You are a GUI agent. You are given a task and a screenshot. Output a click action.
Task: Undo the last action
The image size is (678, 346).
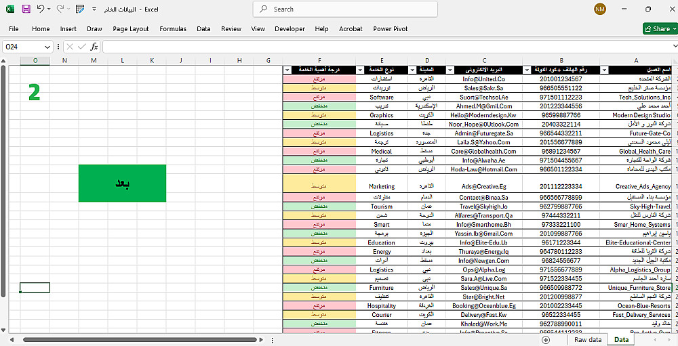[x=40, y=9]
